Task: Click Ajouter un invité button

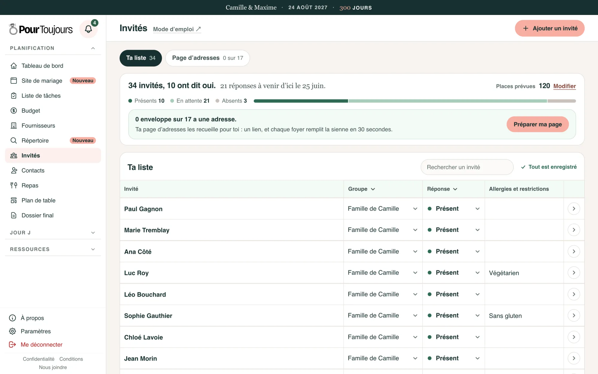Action: 550,28
